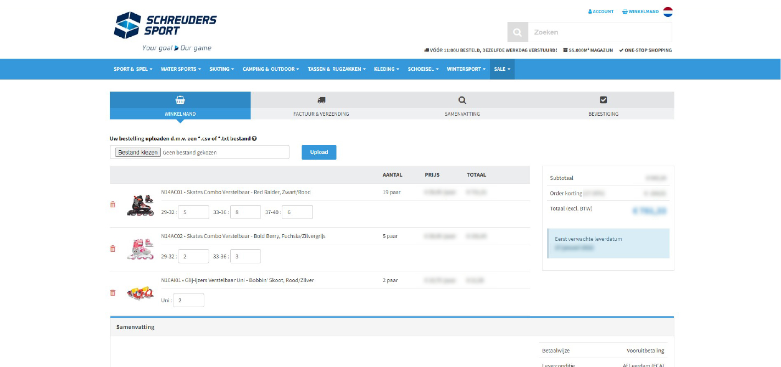
Task: Expand the Wintersport menu
Action: coord(467,69)
